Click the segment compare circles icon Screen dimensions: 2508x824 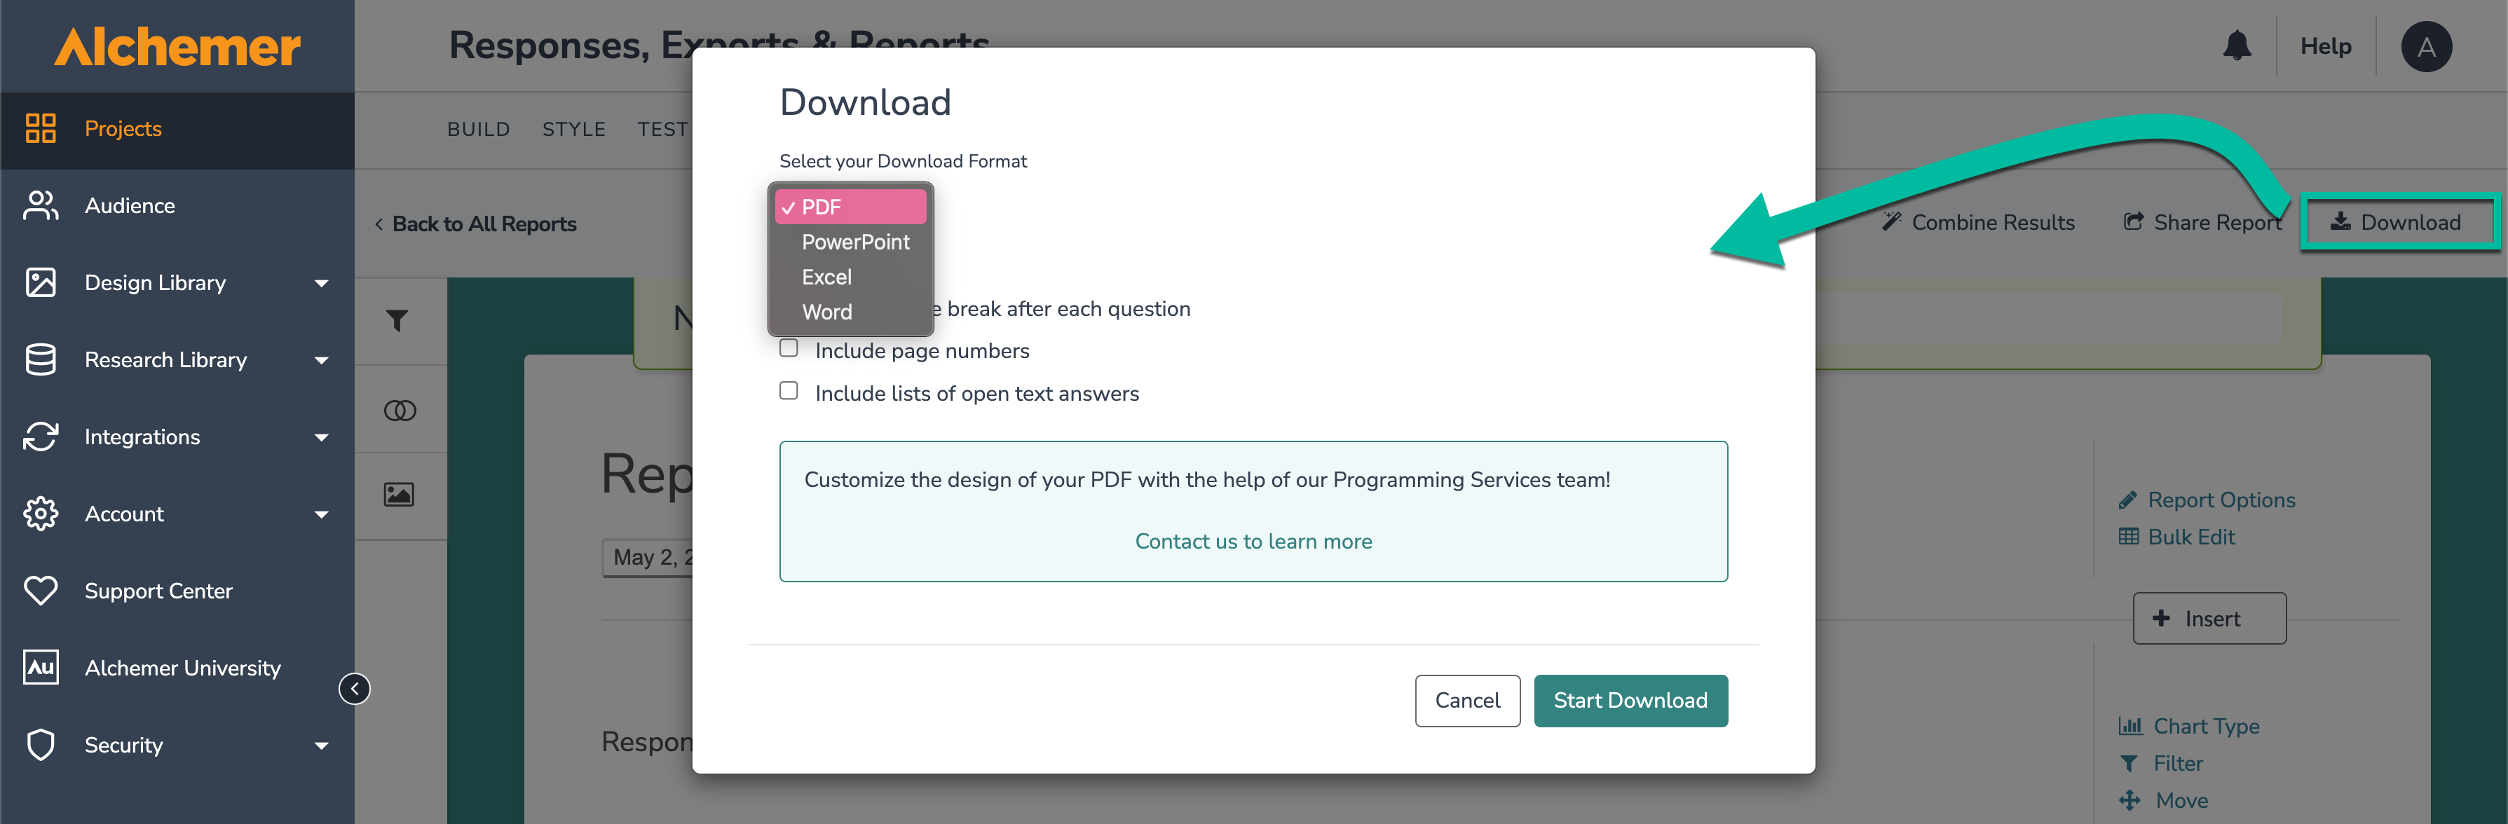point(399,411)
